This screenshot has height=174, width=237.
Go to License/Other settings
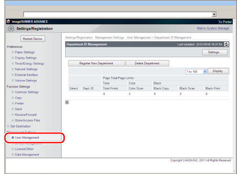click(24, 149)
